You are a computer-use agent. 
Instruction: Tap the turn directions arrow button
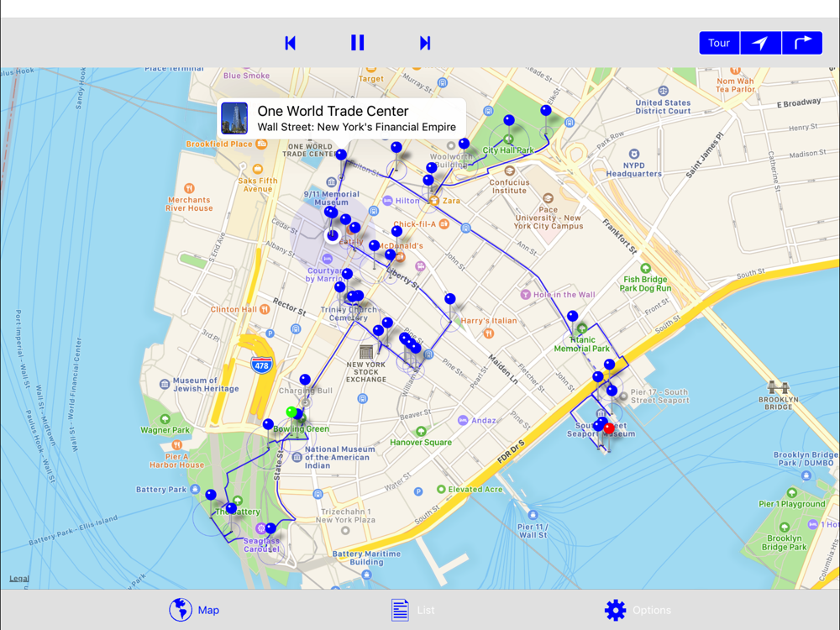802,43
